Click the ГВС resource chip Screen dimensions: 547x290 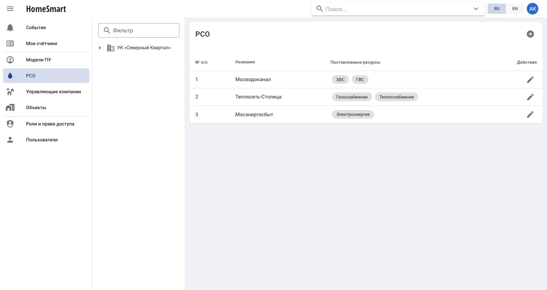pos(360,80)
